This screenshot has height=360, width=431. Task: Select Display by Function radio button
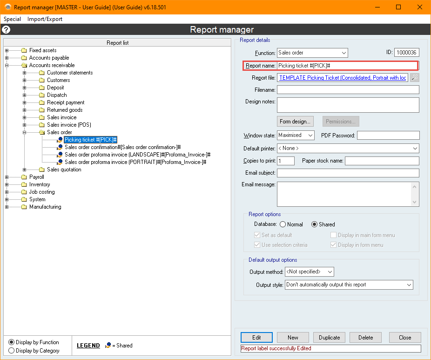[x=12, y=342]
